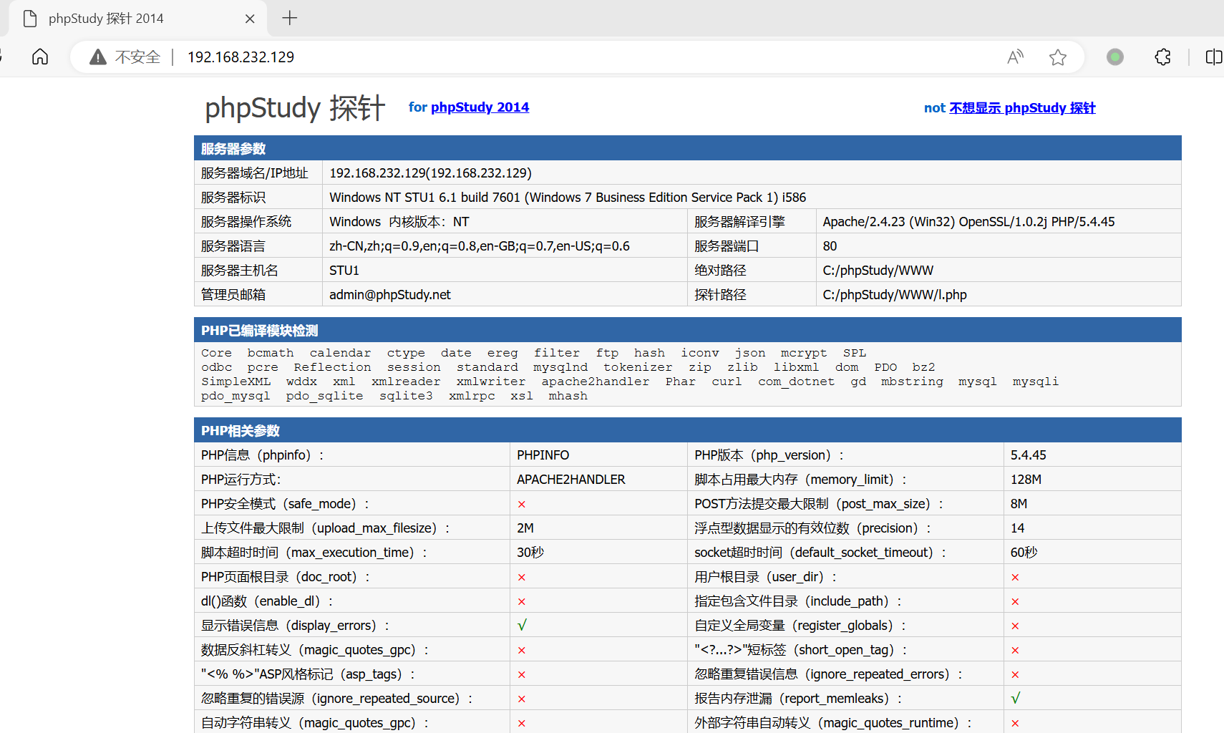This screenshot has width=1224, height=733.
Task: Click the red X for short_open_tag
Action: [x=1015, y=651]
